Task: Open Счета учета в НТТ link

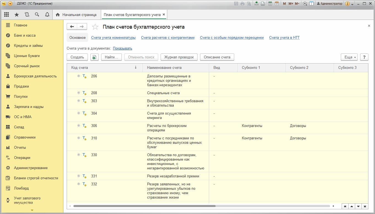Action: 284,38
